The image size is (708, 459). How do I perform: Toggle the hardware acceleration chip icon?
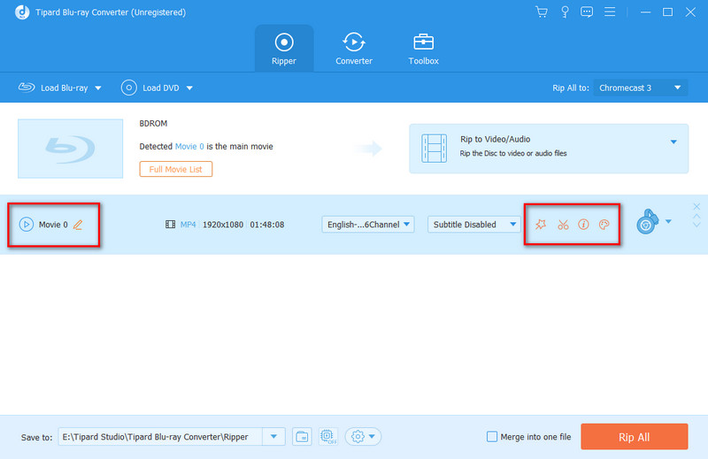point(328,436)
